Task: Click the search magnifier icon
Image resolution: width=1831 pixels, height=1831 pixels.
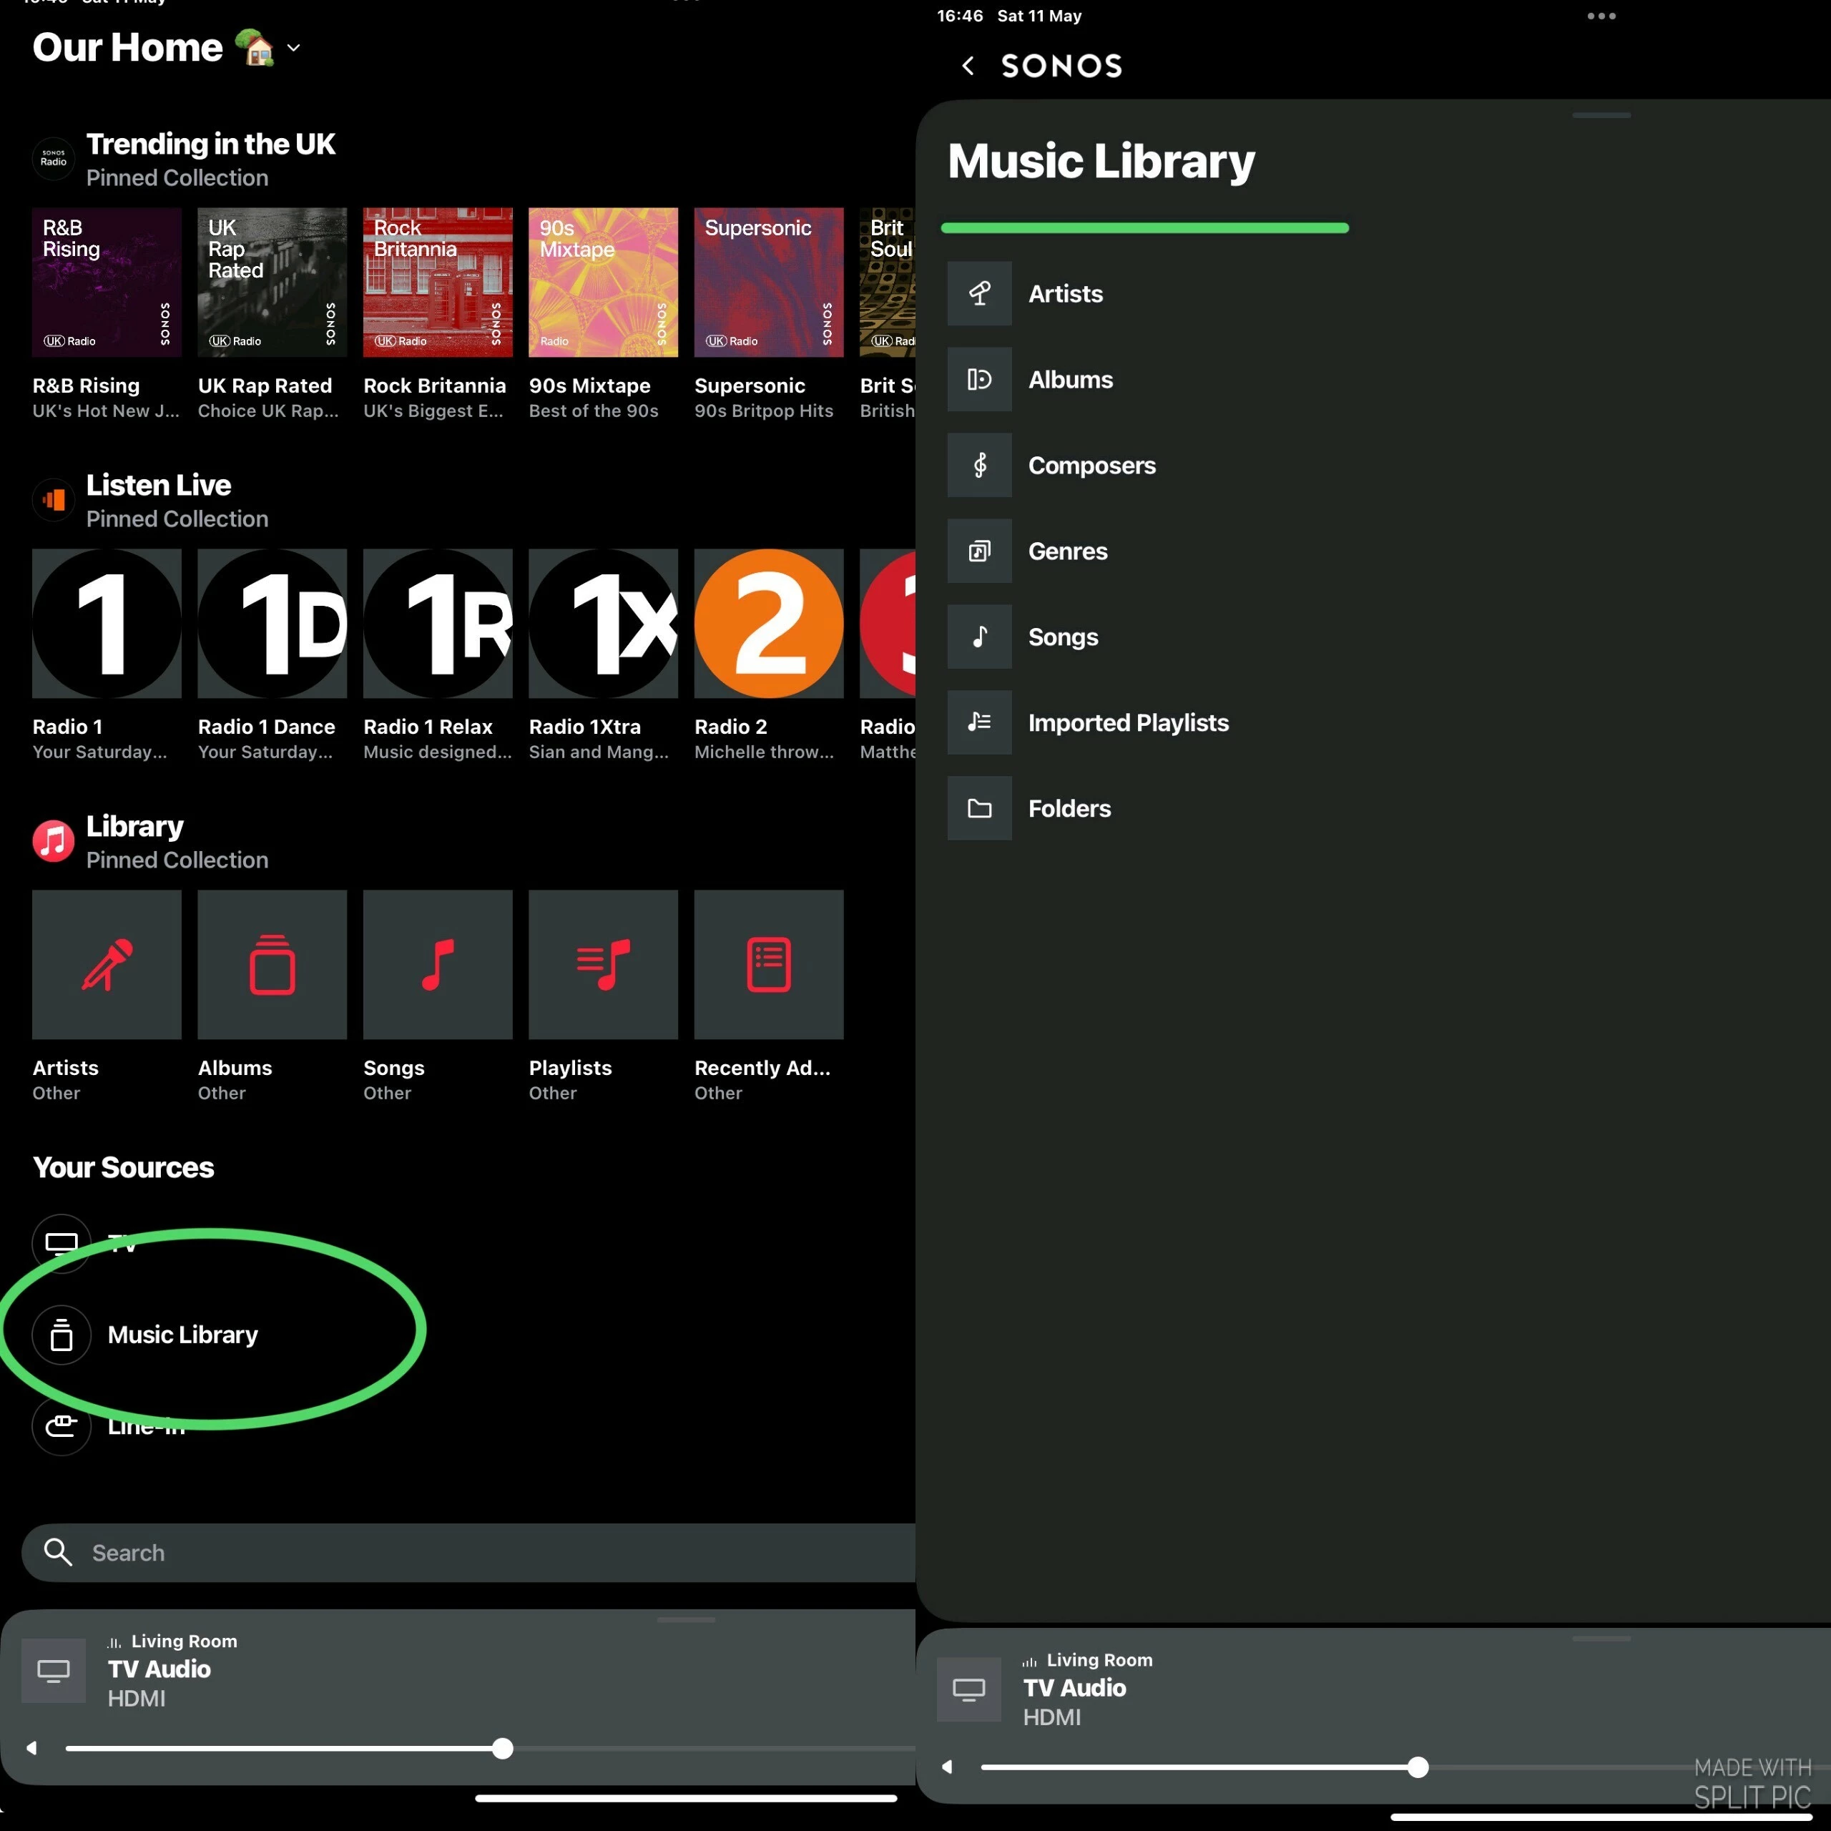Action: tap(58, 1552)
